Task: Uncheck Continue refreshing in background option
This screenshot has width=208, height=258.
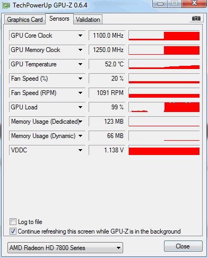Action: click(13, 231)
